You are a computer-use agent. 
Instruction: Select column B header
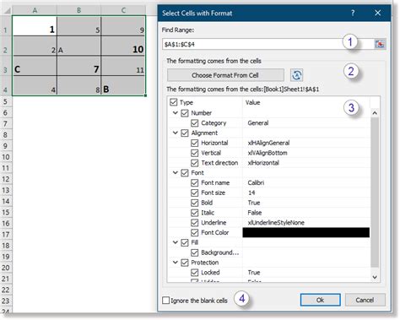[x=79, y=11]
